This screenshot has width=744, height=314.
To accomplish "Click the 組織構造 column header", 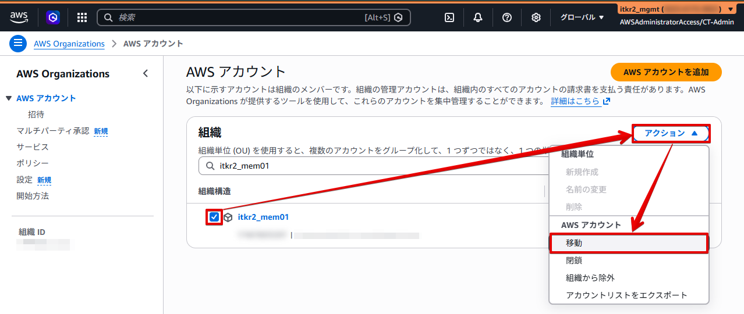I will click(215, 191).
